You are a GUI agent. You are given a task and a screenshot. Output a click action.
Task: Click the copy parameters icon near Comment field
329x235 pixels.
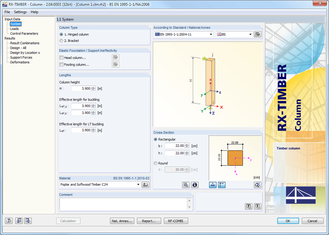(x=249, y=206)
